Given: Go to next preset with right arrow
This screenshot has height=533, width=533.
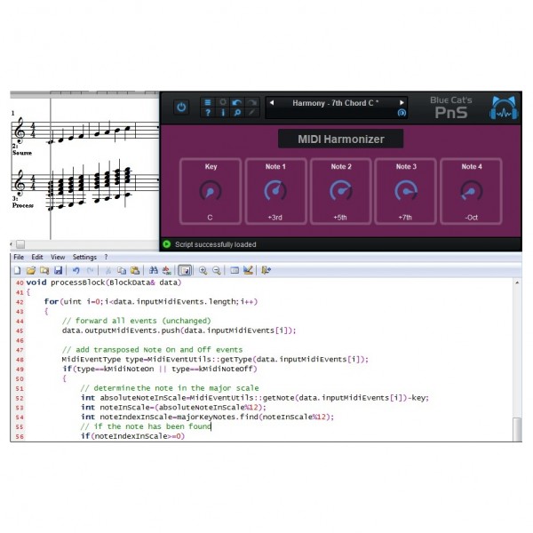Looking at the screenshot, I should 402,103.
